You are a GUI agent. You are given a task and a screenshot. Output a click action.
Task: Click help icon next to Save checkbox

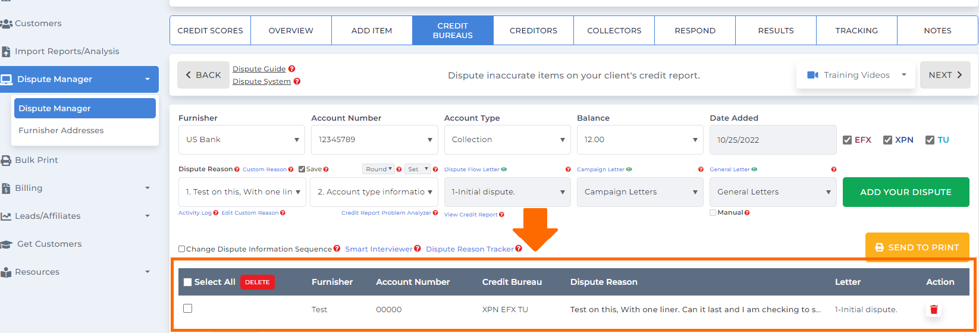pyautogui.click(x=326, y=169)
